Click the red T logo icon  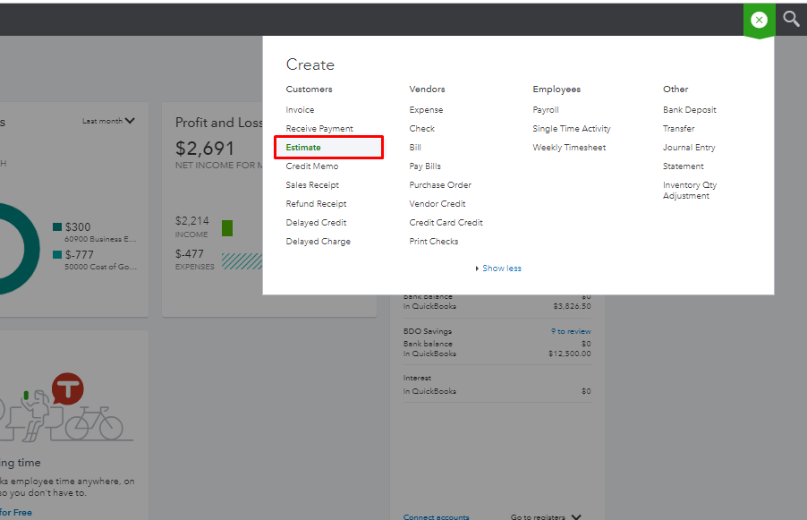click(67, 389)
